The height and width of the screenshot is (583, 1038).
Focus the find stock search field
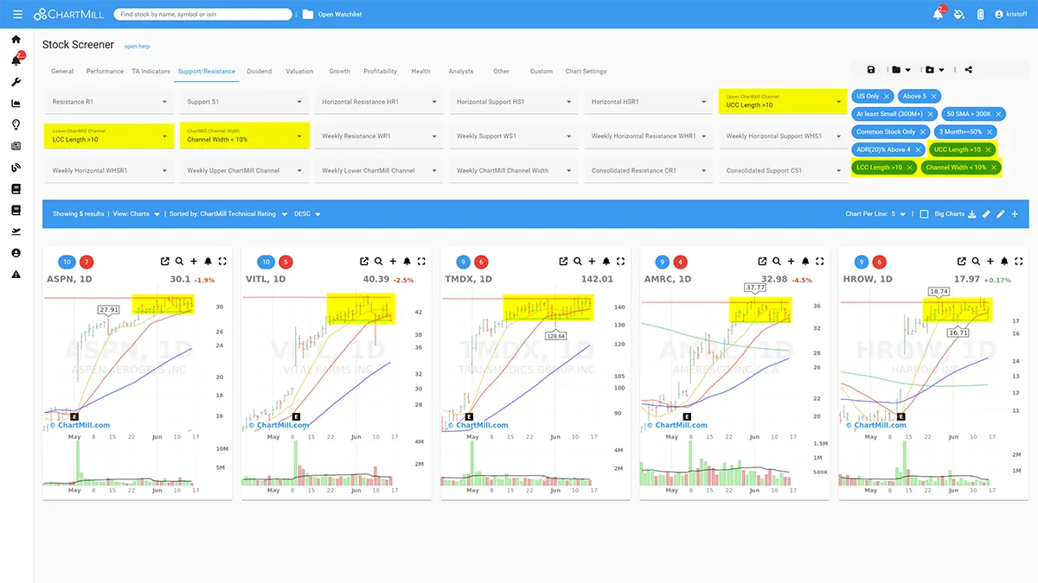(x=202, y=15)
